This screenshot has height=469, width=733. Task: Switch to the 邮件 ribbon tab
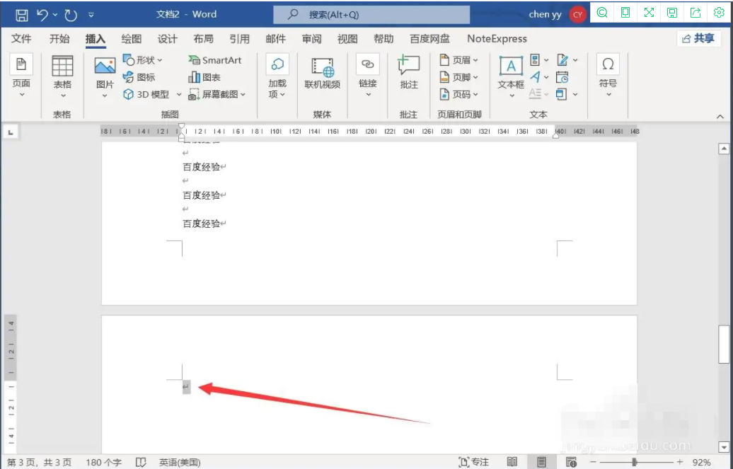click(x=275, y=39)
